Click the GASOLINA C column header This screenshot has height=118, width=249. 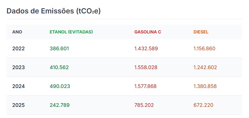pyautogui.click(x=148, y=32)
